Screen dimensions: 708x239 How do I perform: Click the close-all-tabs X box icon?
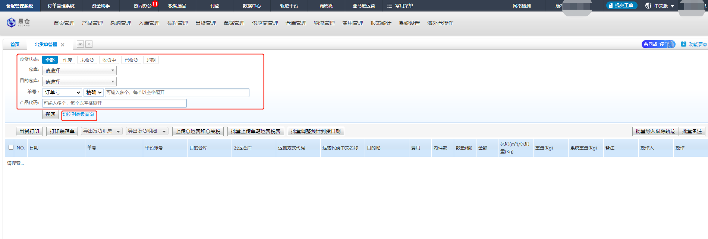[x=89, y=44]
